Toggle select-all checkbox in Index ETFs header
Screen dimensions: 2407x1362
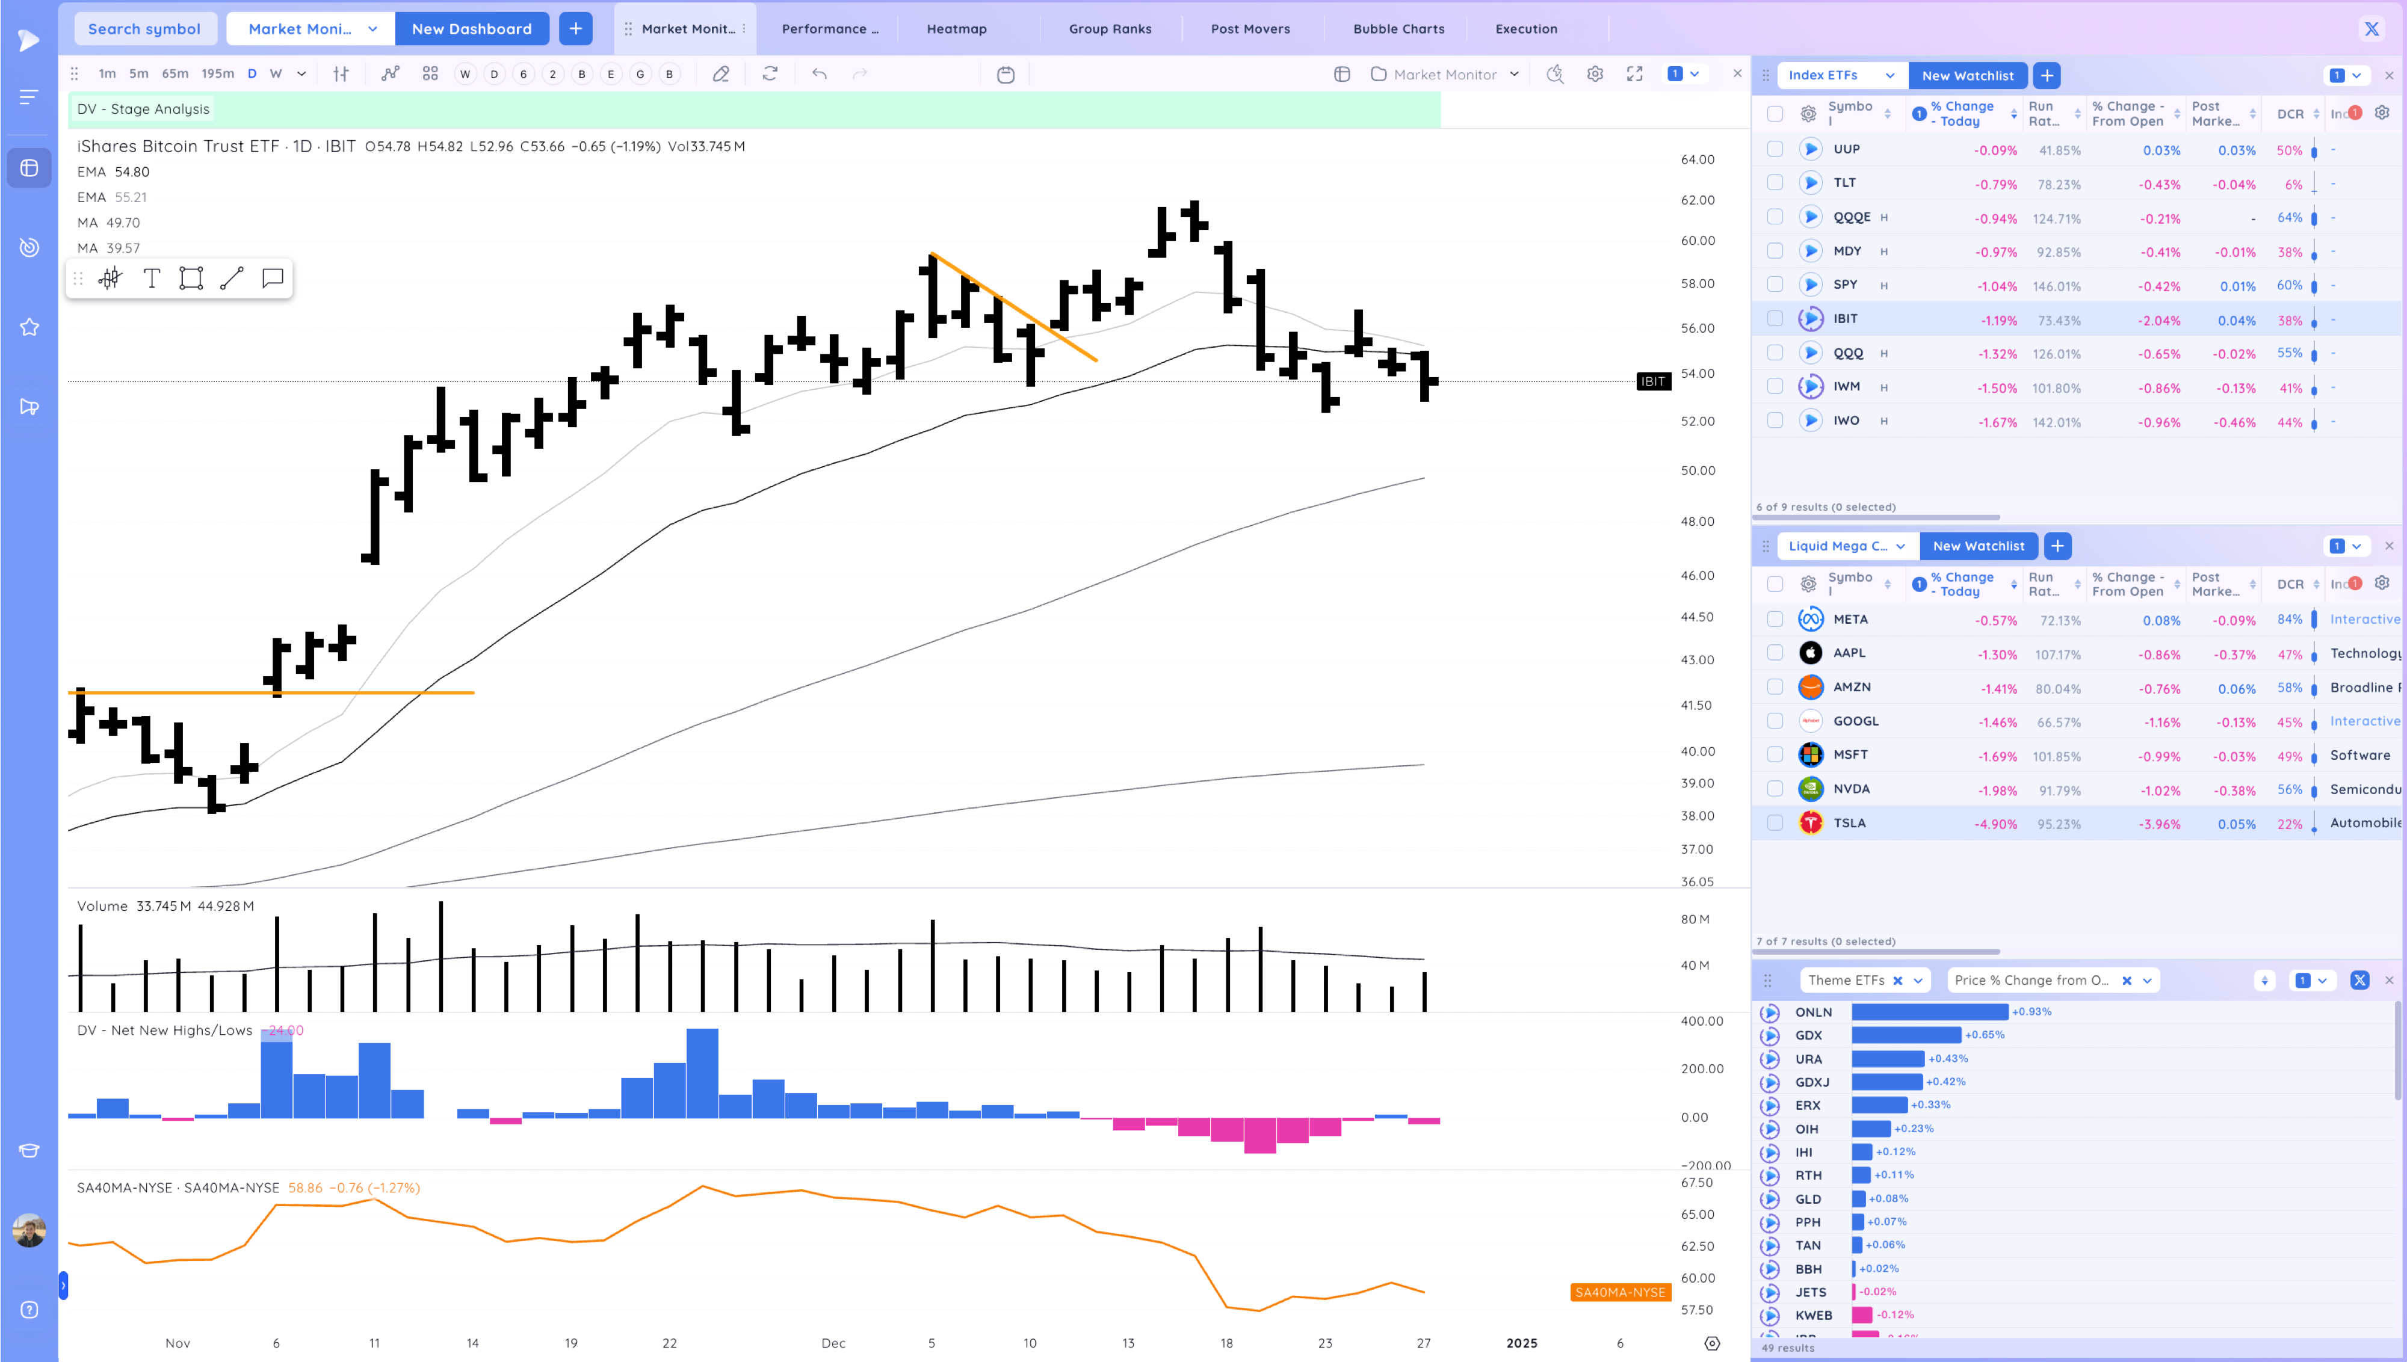1775,114
